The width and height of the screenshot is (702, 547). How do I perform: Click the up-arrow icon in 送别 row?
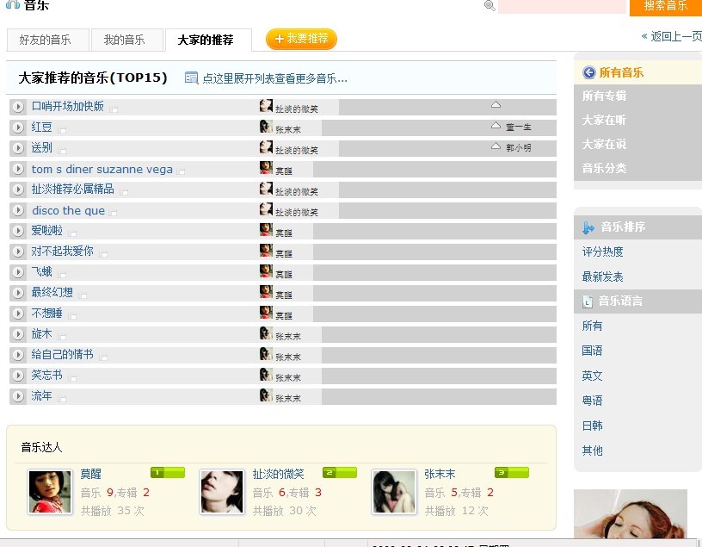tap(496, 146)
